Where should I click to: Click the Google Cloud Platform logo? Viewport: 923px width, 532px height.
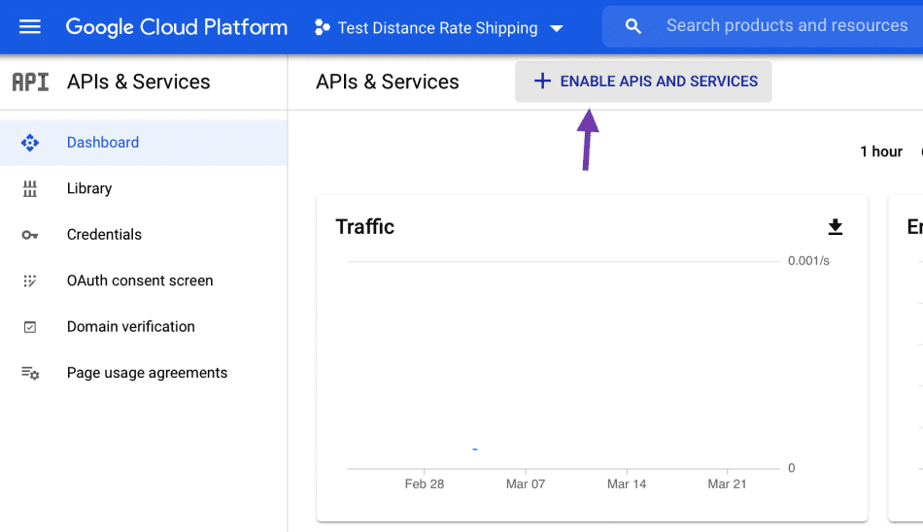[177, 27]
